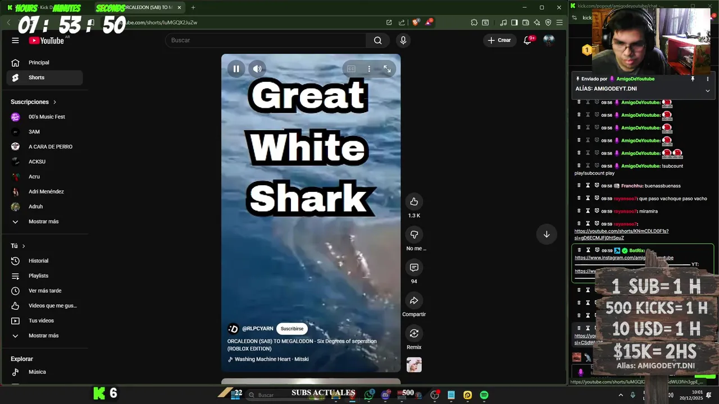Open Washing Machine Heart sound link
The image size is (719, 404).
[271, 360]
